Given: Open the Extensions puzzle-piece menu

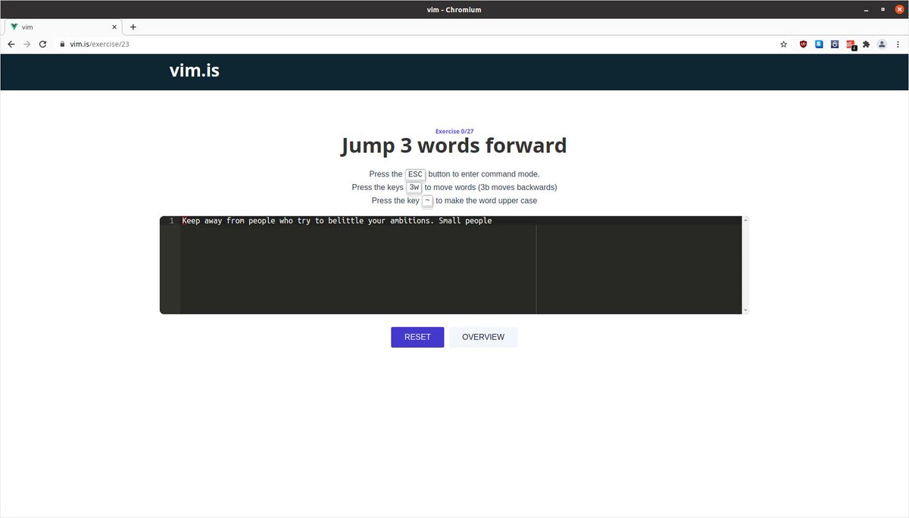Looking at the screenshot, I should coord(867,44).
